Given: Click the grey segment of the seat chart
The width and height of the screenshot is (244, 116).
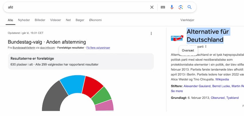Looking at the screenshot, I should (54, 97).
